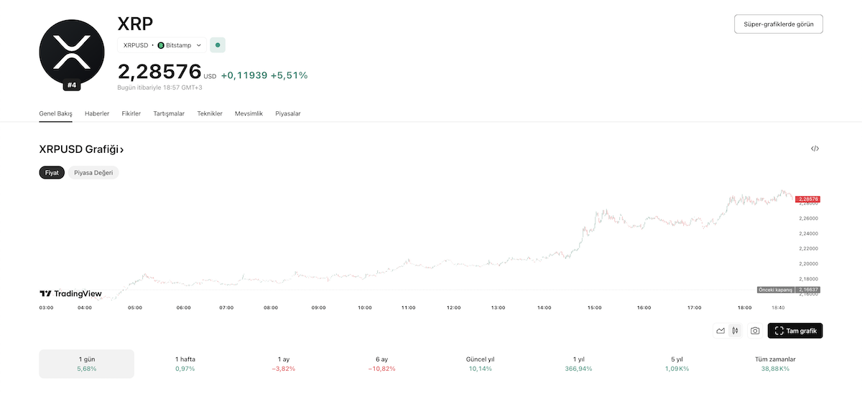Open the Genel Bakış tab

(55, 113)
